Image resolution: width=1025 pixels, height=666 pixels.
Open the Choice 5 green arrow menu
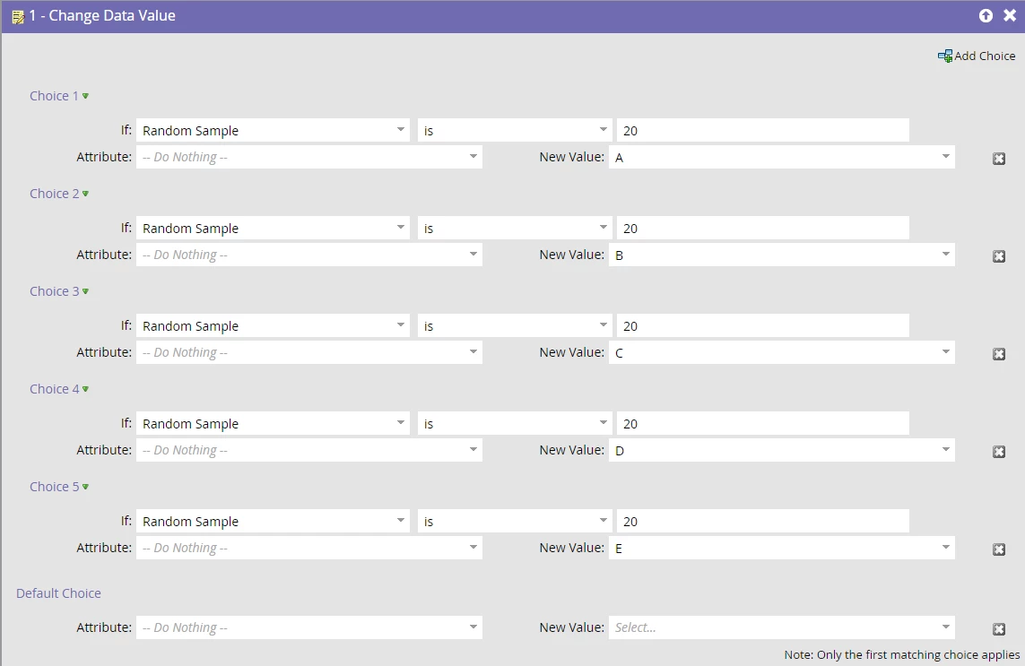click(x=85, y=487)
